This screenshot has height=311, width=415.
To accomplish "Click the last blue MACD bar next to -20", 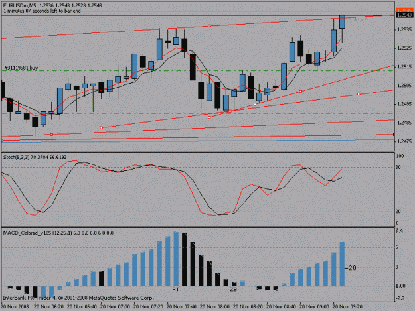I will coord(342,264).
